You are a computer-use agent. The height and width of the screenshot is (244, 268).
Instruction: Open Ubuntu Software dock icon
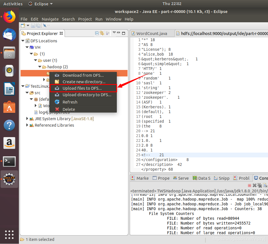(x=9, y=107)
